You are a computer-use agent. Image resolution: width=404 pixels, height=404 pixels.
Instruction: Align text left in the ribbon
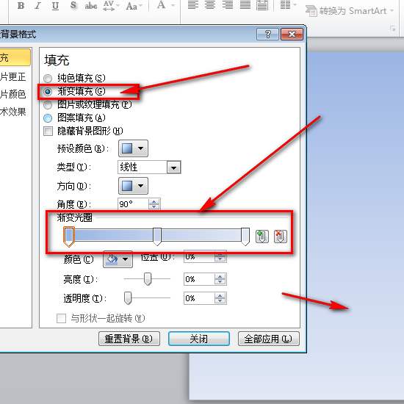coord(193,5)
